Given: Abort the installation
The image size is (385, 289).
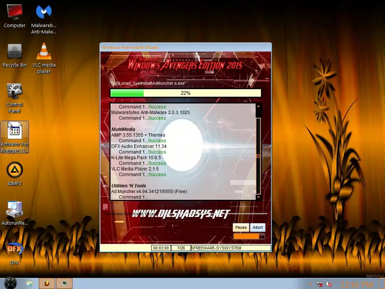Looking at the screenshot, I should pos(258,227).
